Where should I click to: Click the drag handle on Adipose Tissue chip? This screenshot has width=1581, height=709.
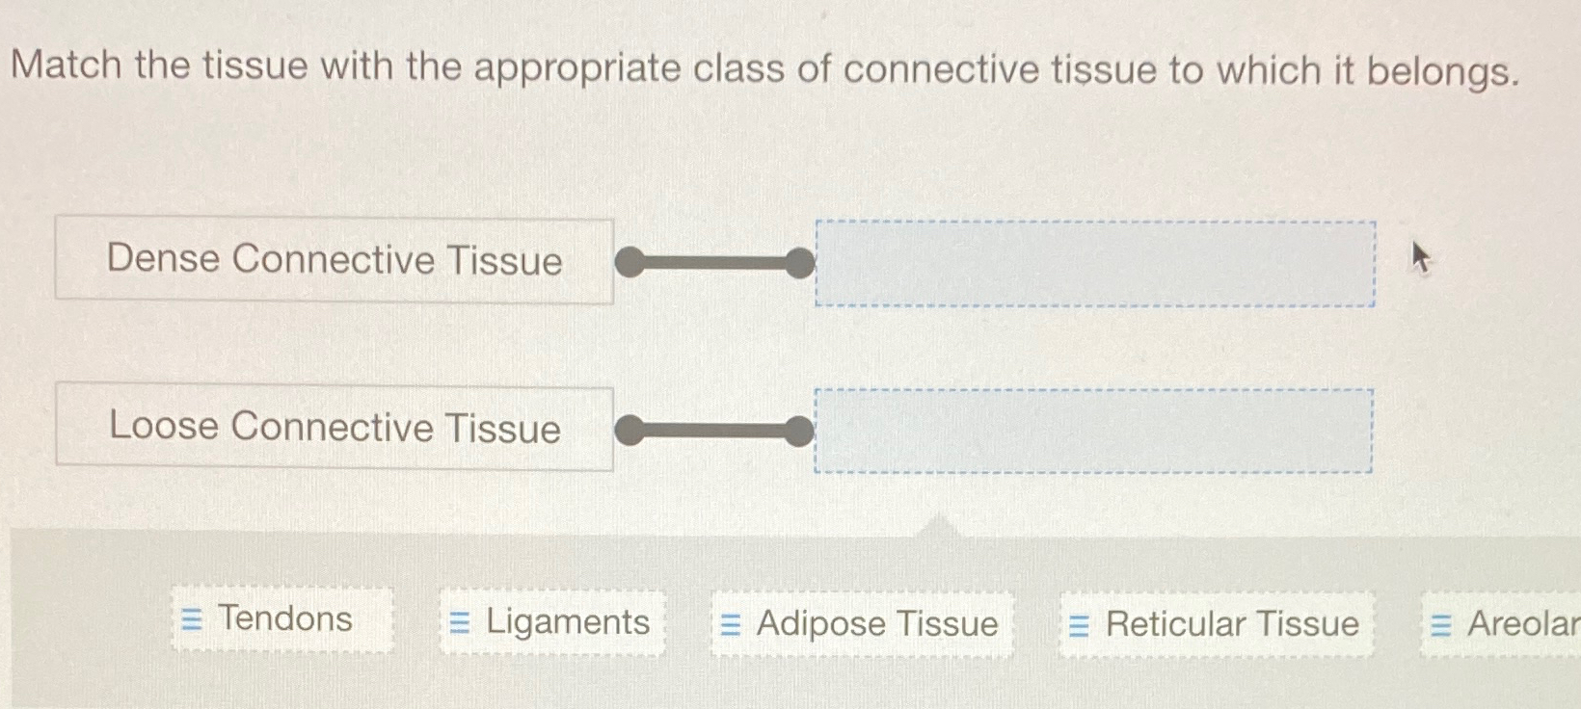pyautogui.click(x=731, y=624)
